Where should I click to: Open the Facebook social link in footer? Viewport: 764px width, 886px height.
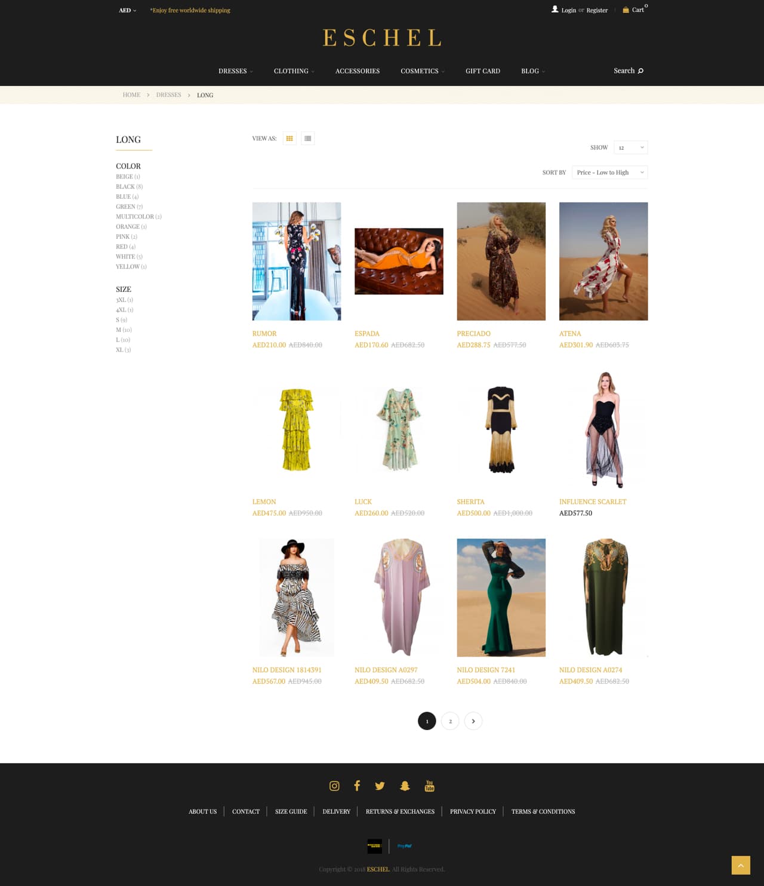357,786
